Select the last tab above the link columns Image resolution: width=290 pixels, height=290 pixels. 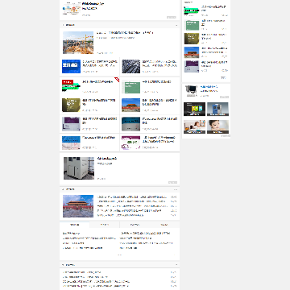(x=164, y=225)
